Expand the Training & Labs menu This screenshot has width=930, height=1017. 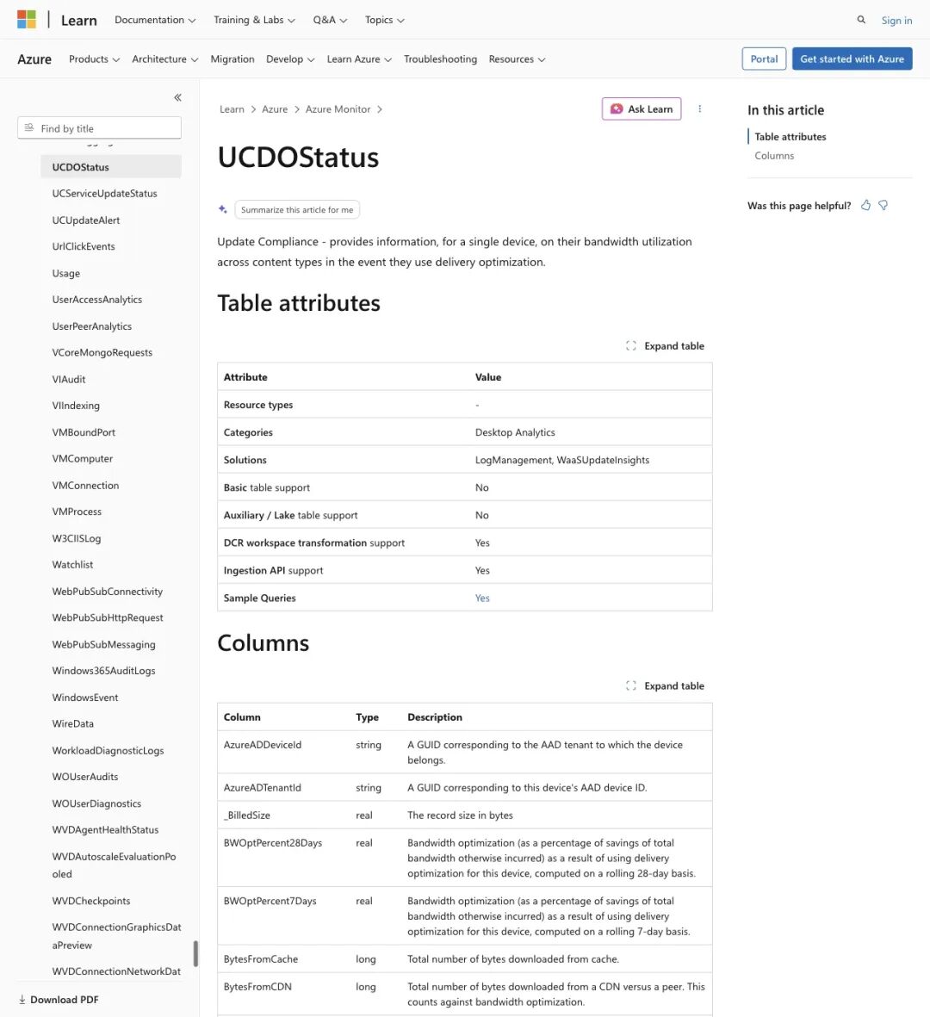coord(254,20)
